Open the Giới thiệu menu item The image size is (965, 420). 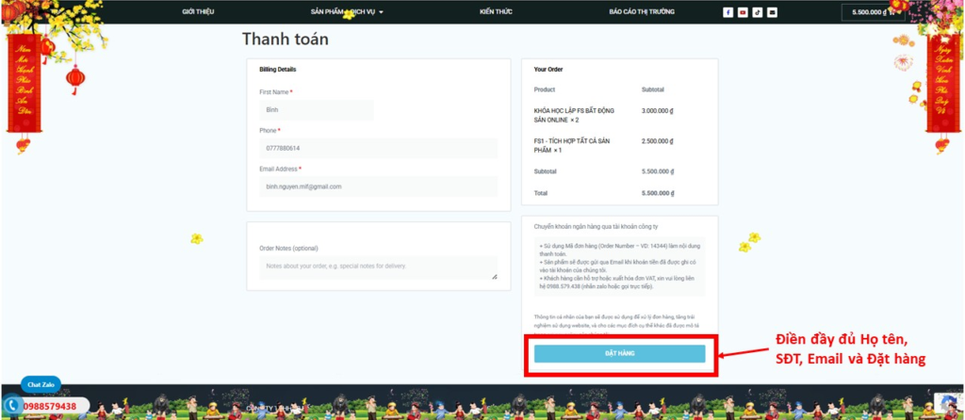point(197,12)
